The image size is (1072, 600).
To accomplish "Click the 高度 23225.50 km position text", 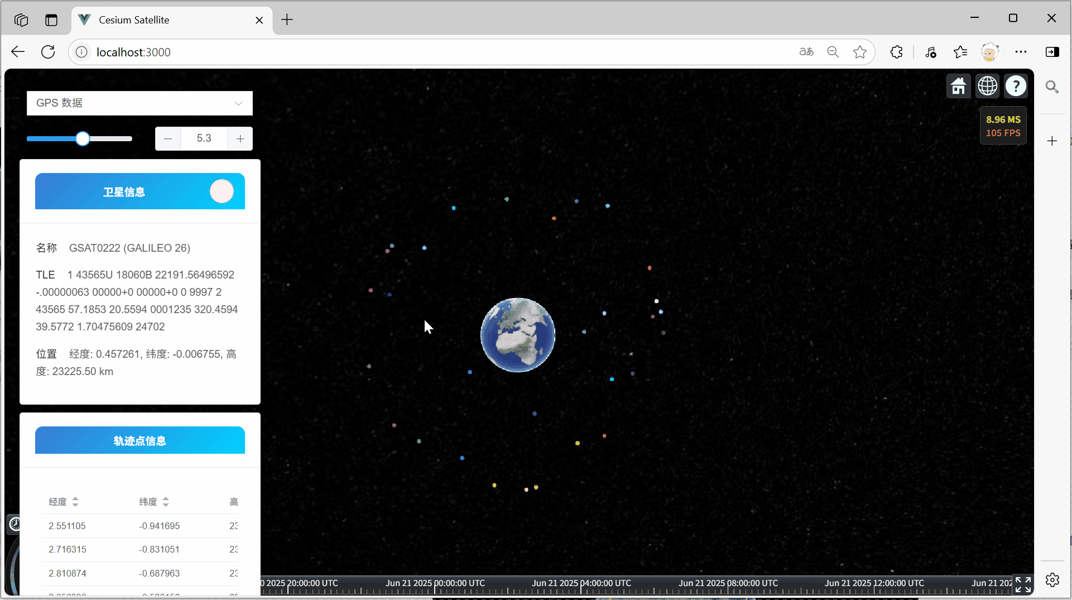I will pos(136,363).
